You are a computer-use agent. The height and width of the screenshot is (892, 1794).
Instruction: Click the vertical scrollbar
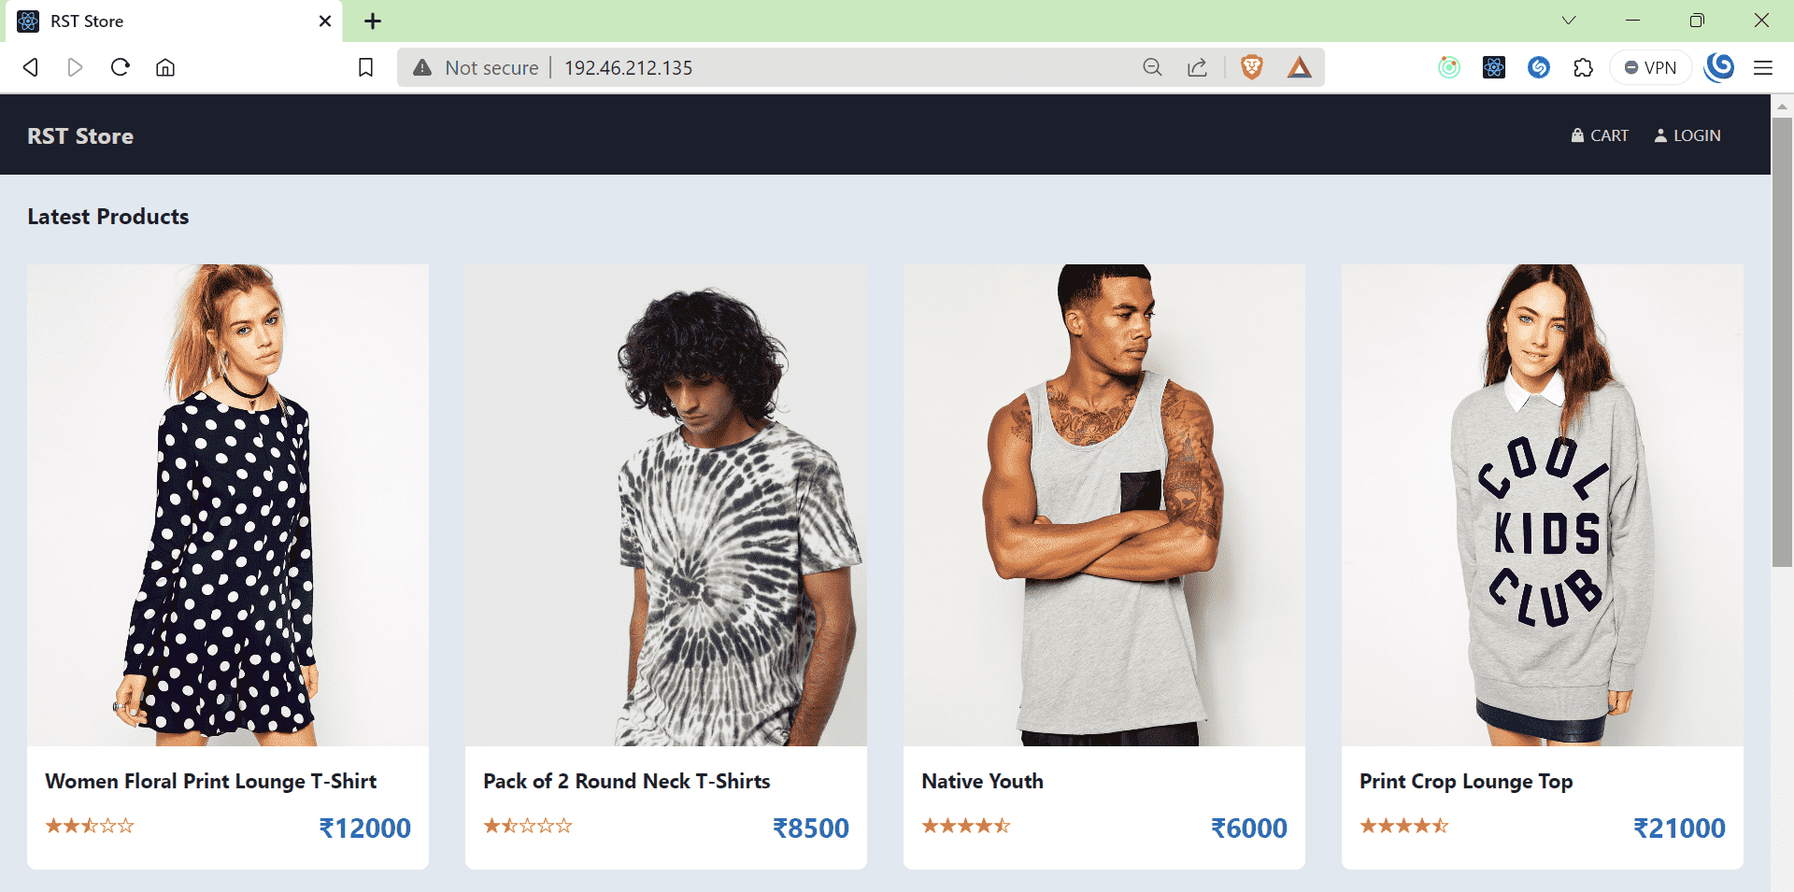click(x=1781, y=374)
